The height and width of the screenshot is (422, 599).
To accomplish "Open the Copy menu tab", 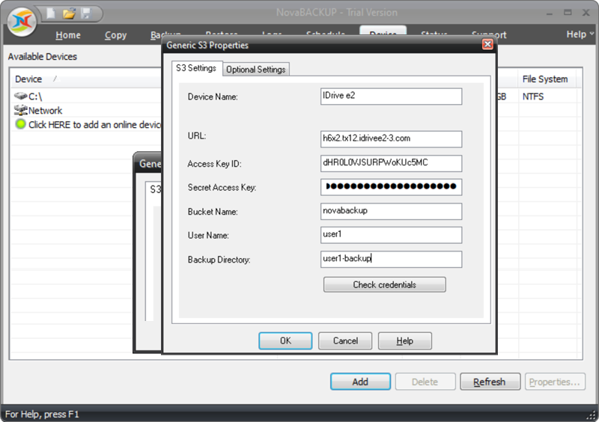I will pyautogui.click(x=115, y=35).
